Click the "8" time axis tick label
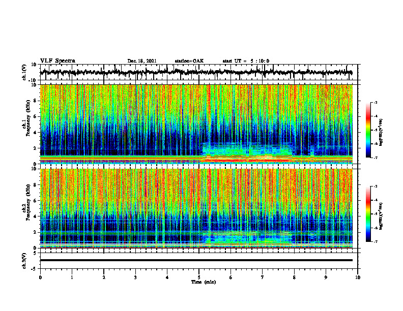Screen dimensions: 403x311 [x=294, y=277]
